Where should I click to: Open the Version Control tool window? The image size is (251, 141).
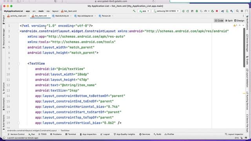tap(16, 134)
